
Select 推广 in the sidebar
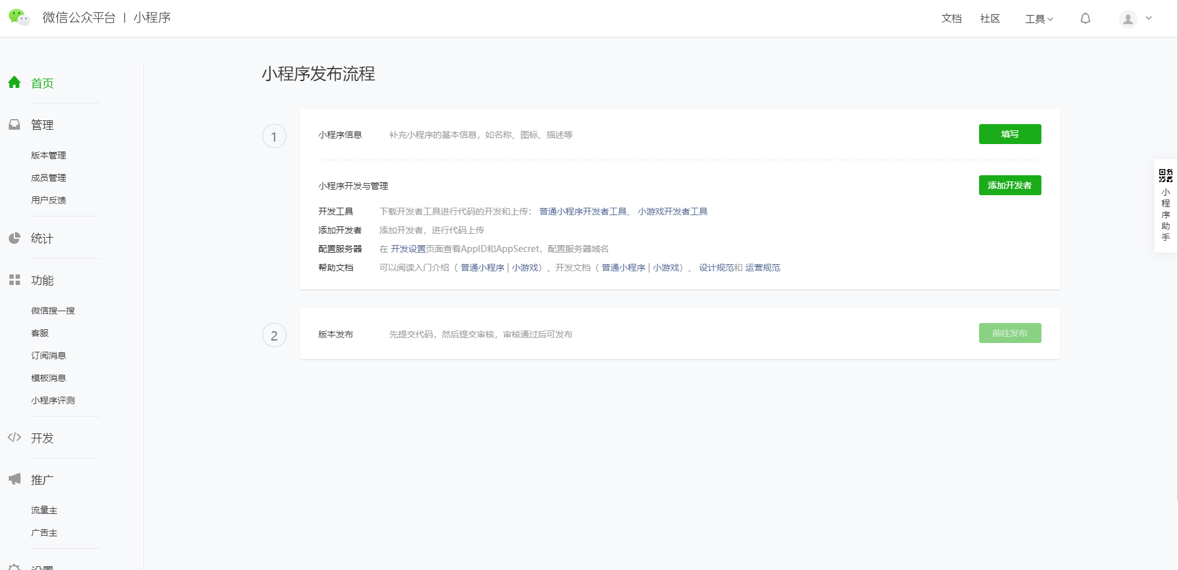tap(42, 480)
